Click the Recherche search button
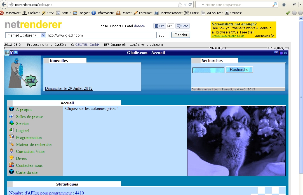The image size is (303, 195). point(239,70)
